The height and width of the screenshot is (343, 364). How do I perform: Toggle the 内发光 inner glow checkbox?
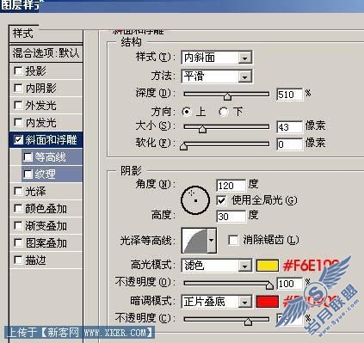tap(18, 123)
